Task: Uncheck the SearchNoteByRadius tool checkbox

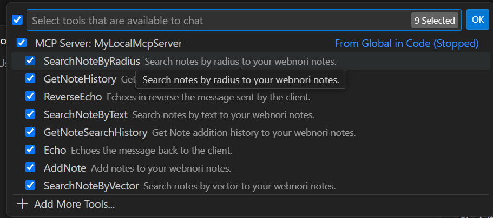Action: [x=31, y=61]
